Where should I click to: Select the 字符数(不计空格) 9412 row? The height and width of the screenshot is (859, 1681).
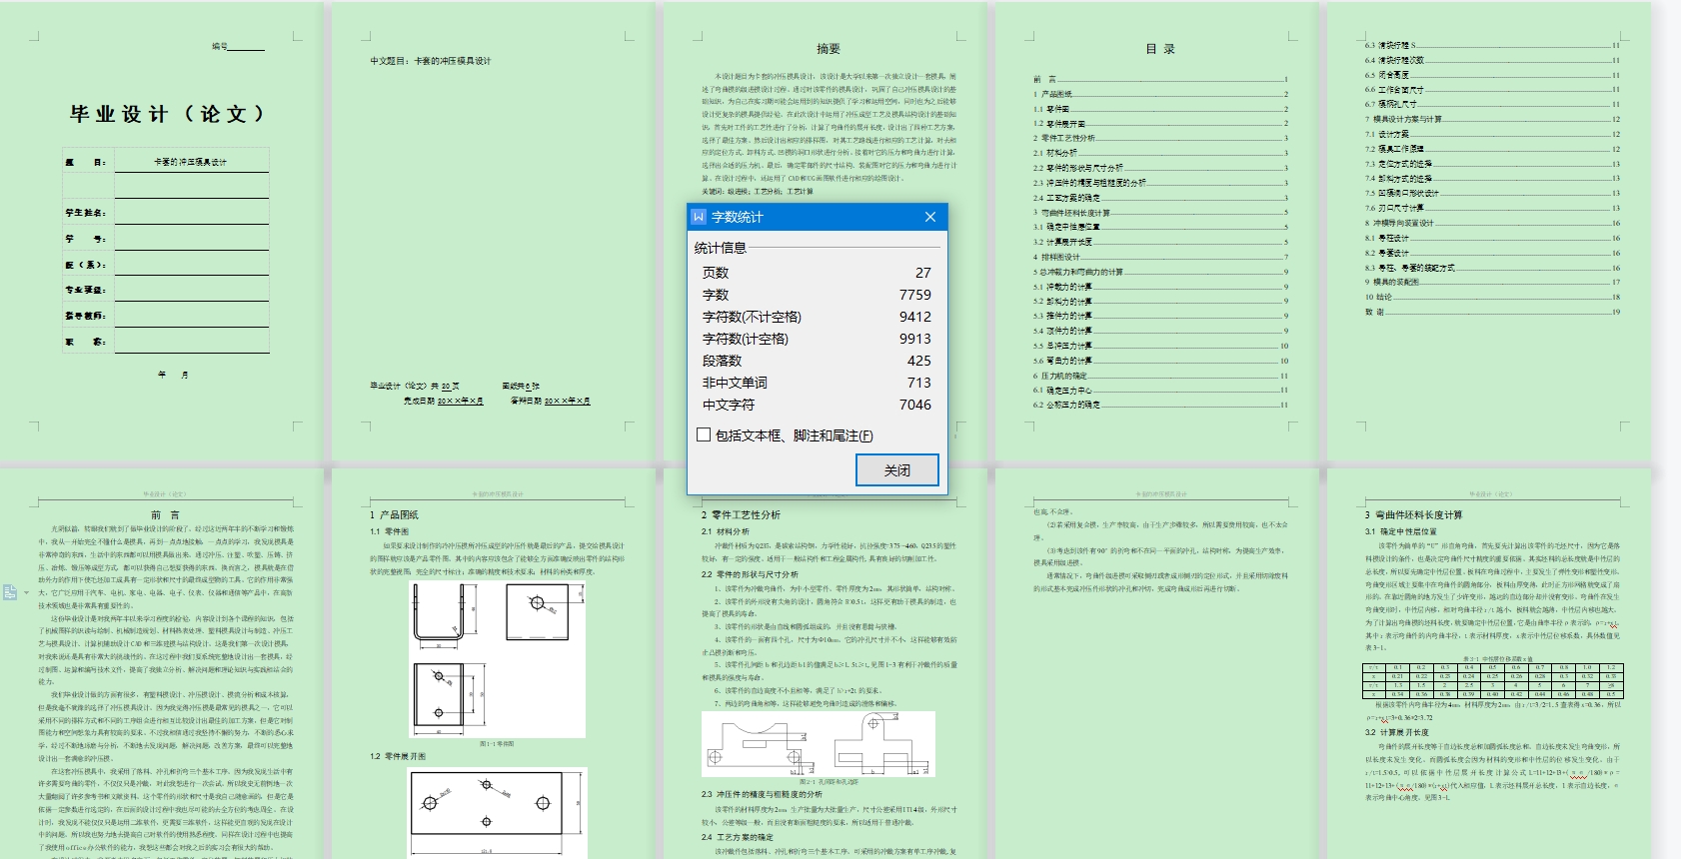coord(817,317)
